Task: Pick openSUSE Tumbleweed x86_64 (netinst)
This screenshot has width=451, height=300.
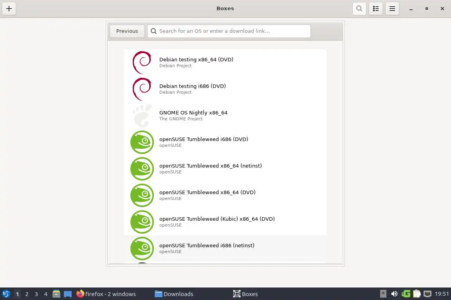Action: coord(225,168)
